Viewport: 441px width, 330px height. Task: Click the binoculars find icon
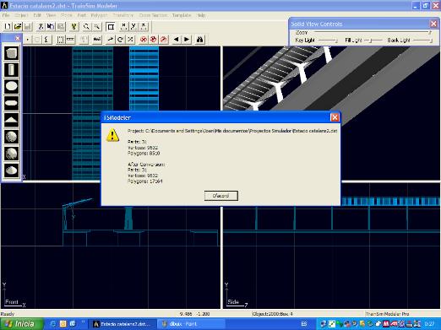tap(199, 40)
